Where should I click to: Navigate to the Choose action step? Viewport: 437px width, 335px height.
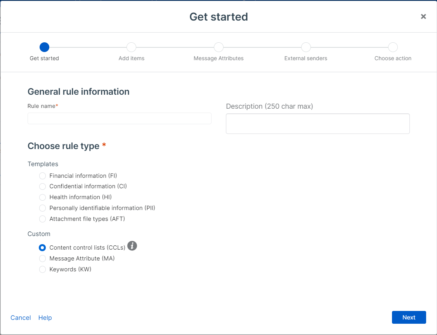[x=393, y=47]
